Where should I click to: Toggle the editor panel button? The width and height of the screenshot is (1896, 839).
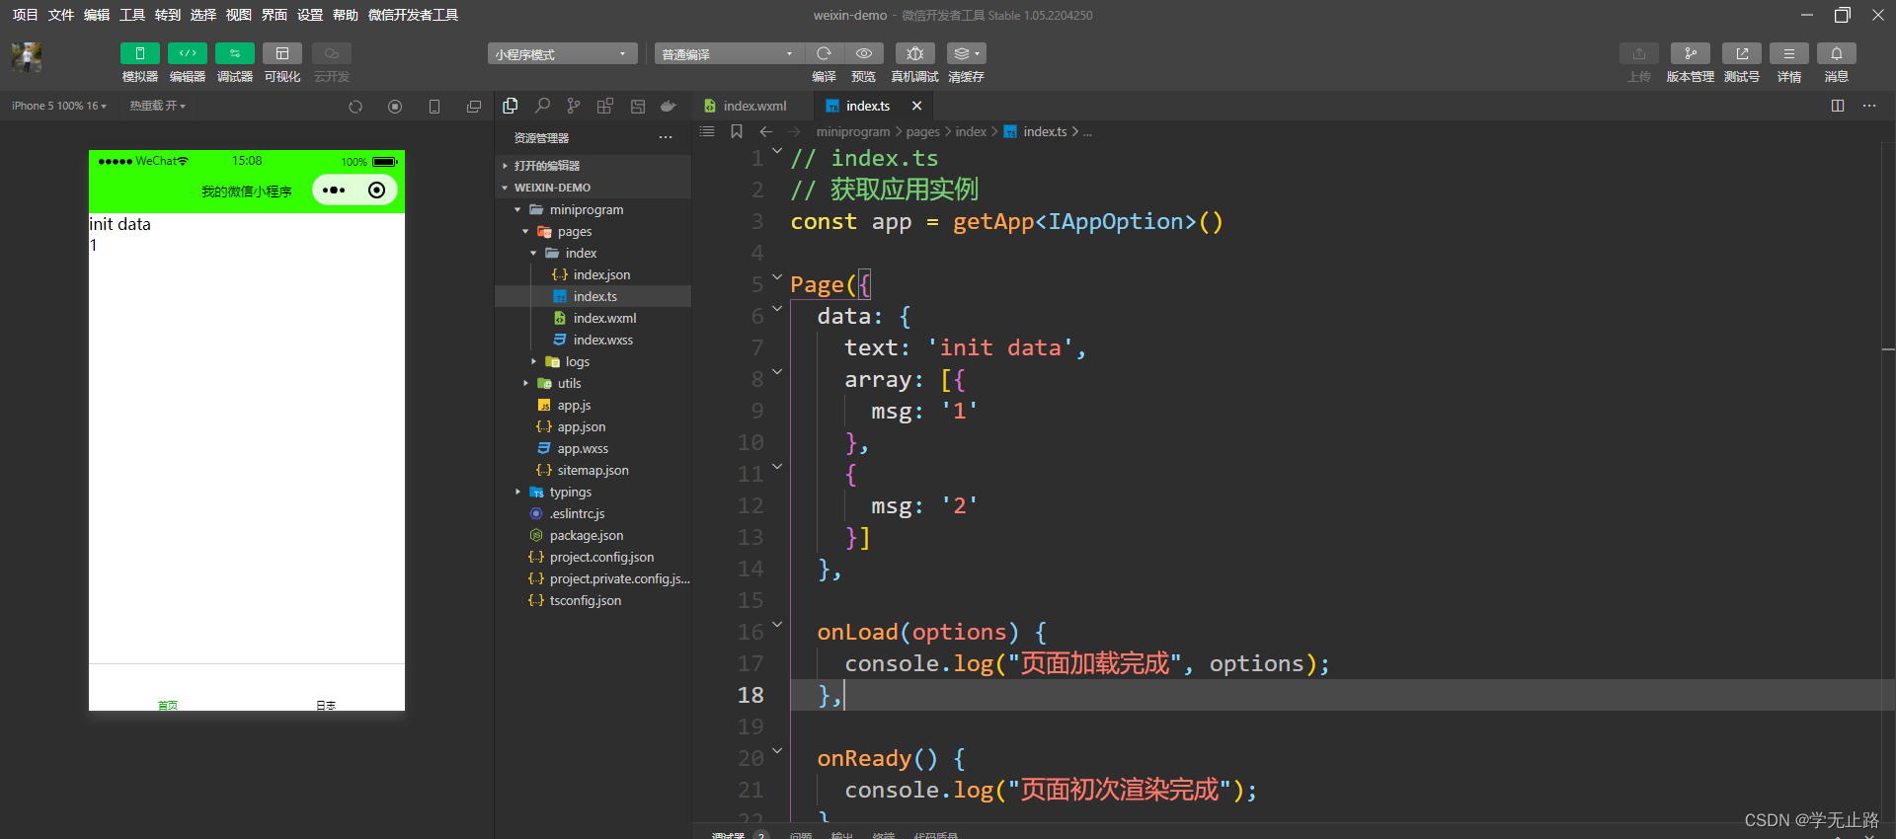pos(188,53)
